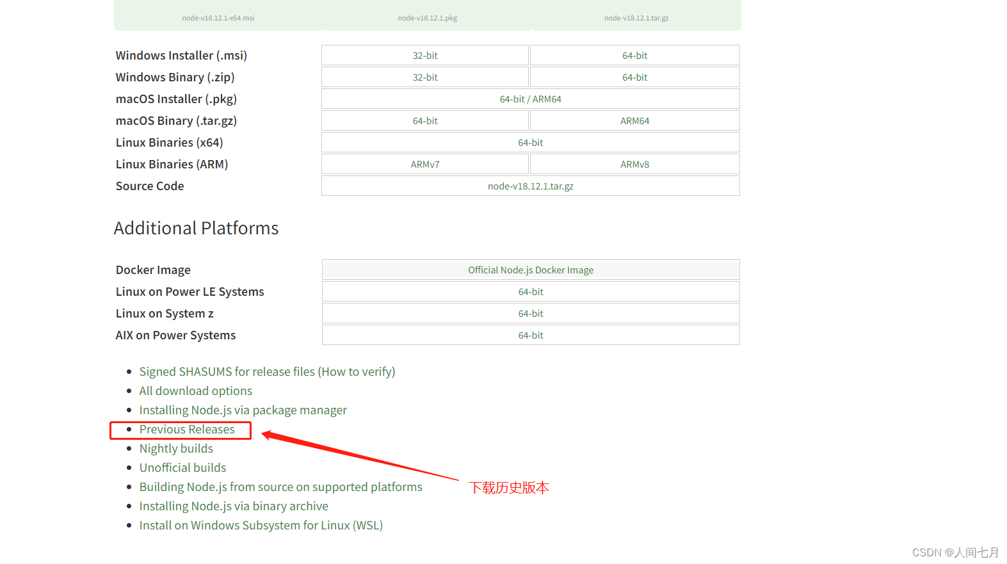The image size is (1007, 564).
Task: Click Docker Image row label
Action: [153, 270]
